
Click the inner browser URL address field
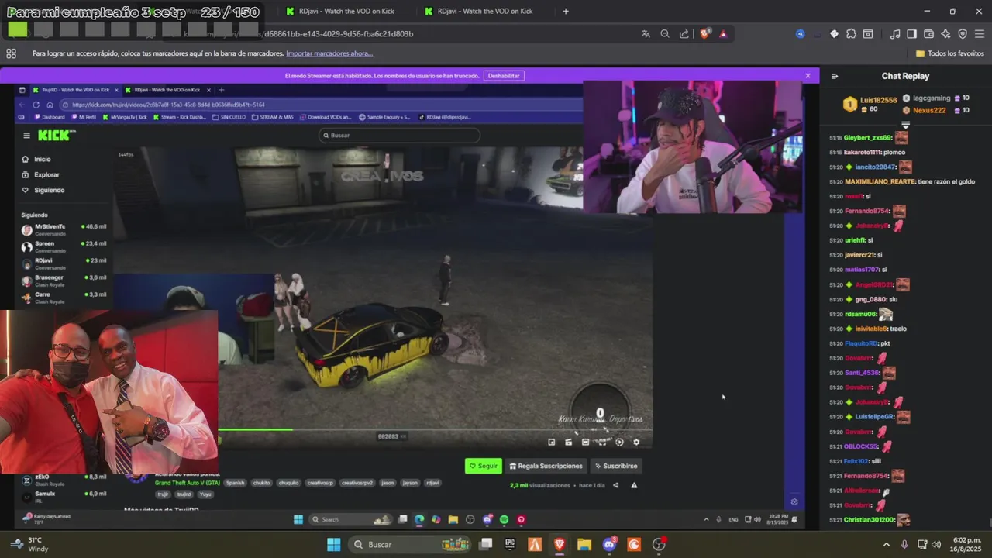coord(319,105)
